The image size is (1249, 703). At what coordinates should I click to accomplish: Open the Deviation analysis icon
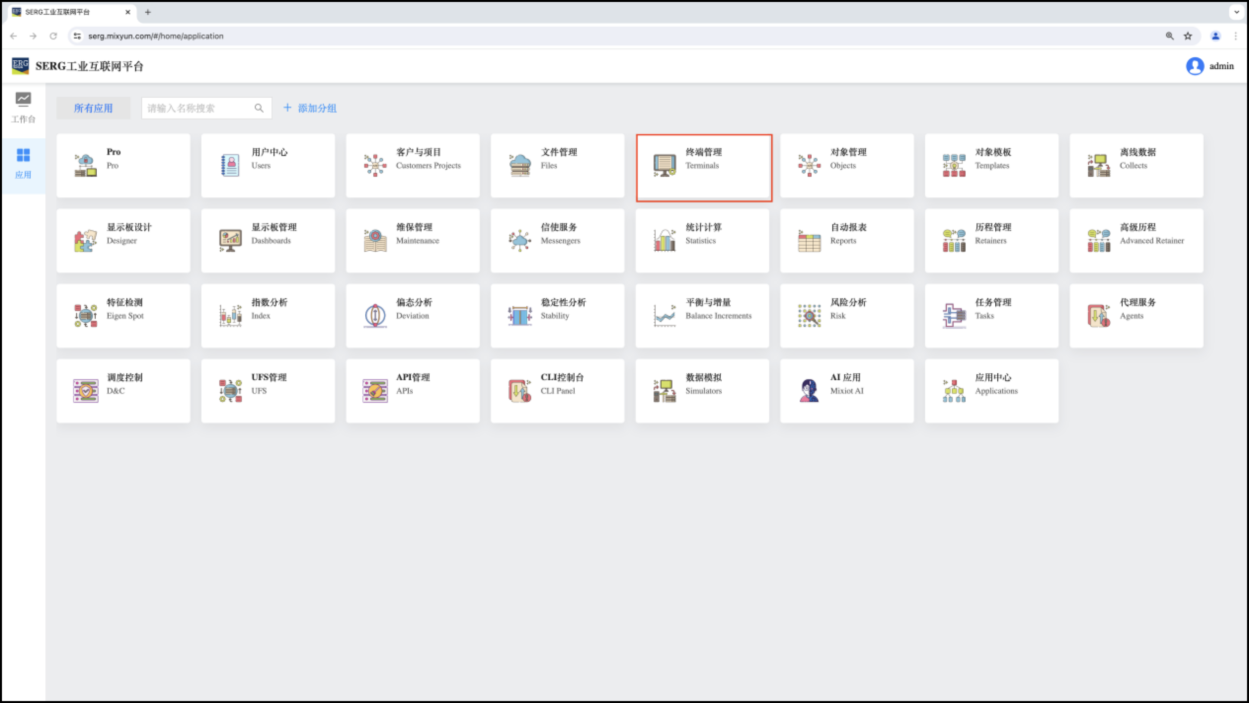pos(375,315)
